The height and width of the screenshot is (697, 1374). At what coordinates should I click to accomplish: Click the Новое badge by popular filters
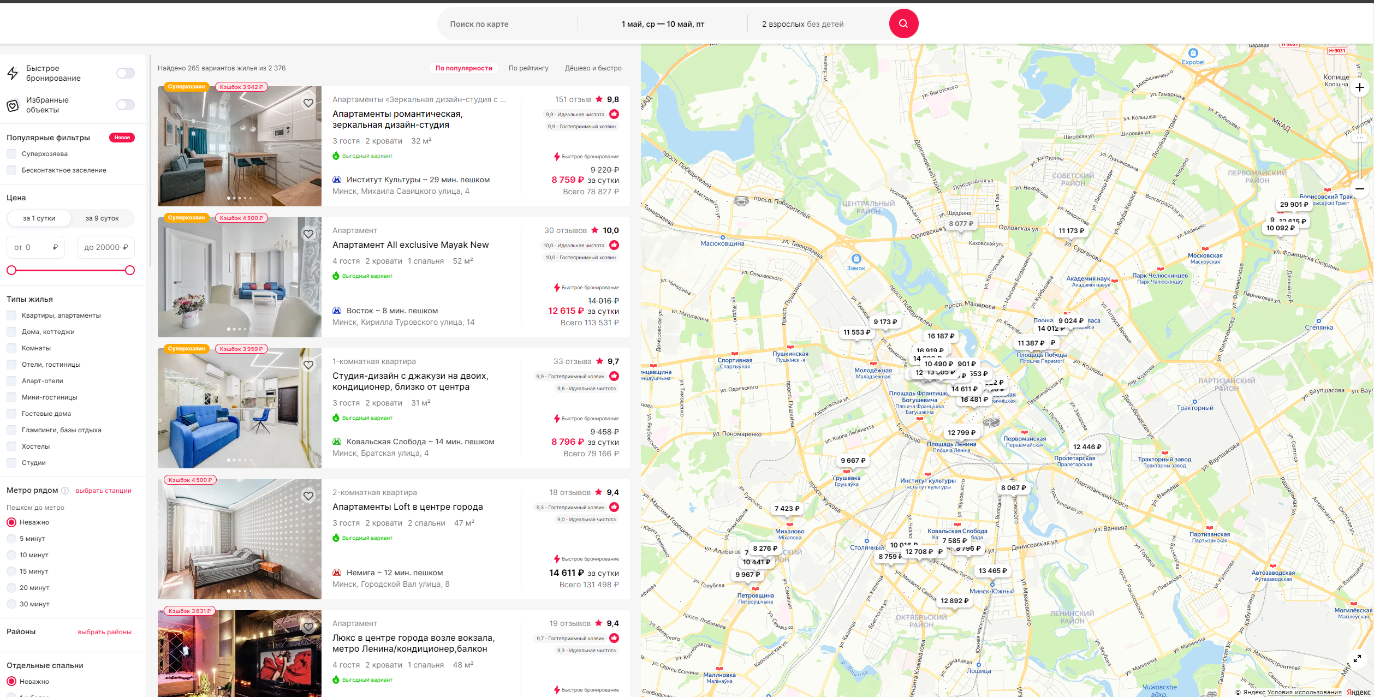122,138
